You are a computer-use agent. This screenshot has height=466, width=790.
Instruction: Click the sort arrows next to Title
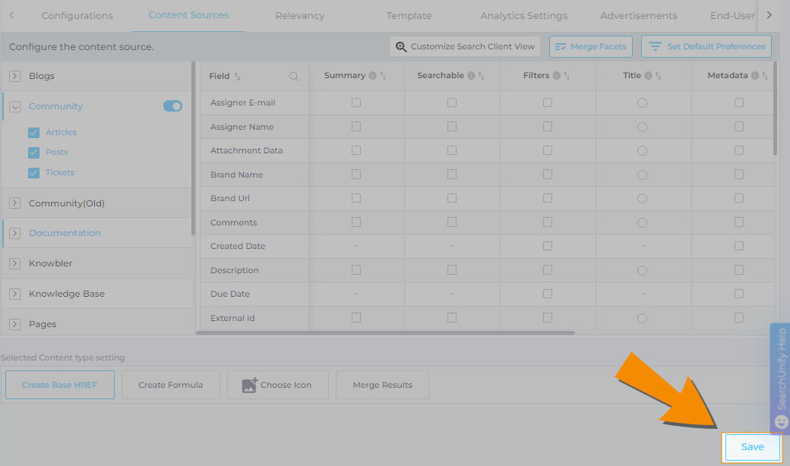658,76
